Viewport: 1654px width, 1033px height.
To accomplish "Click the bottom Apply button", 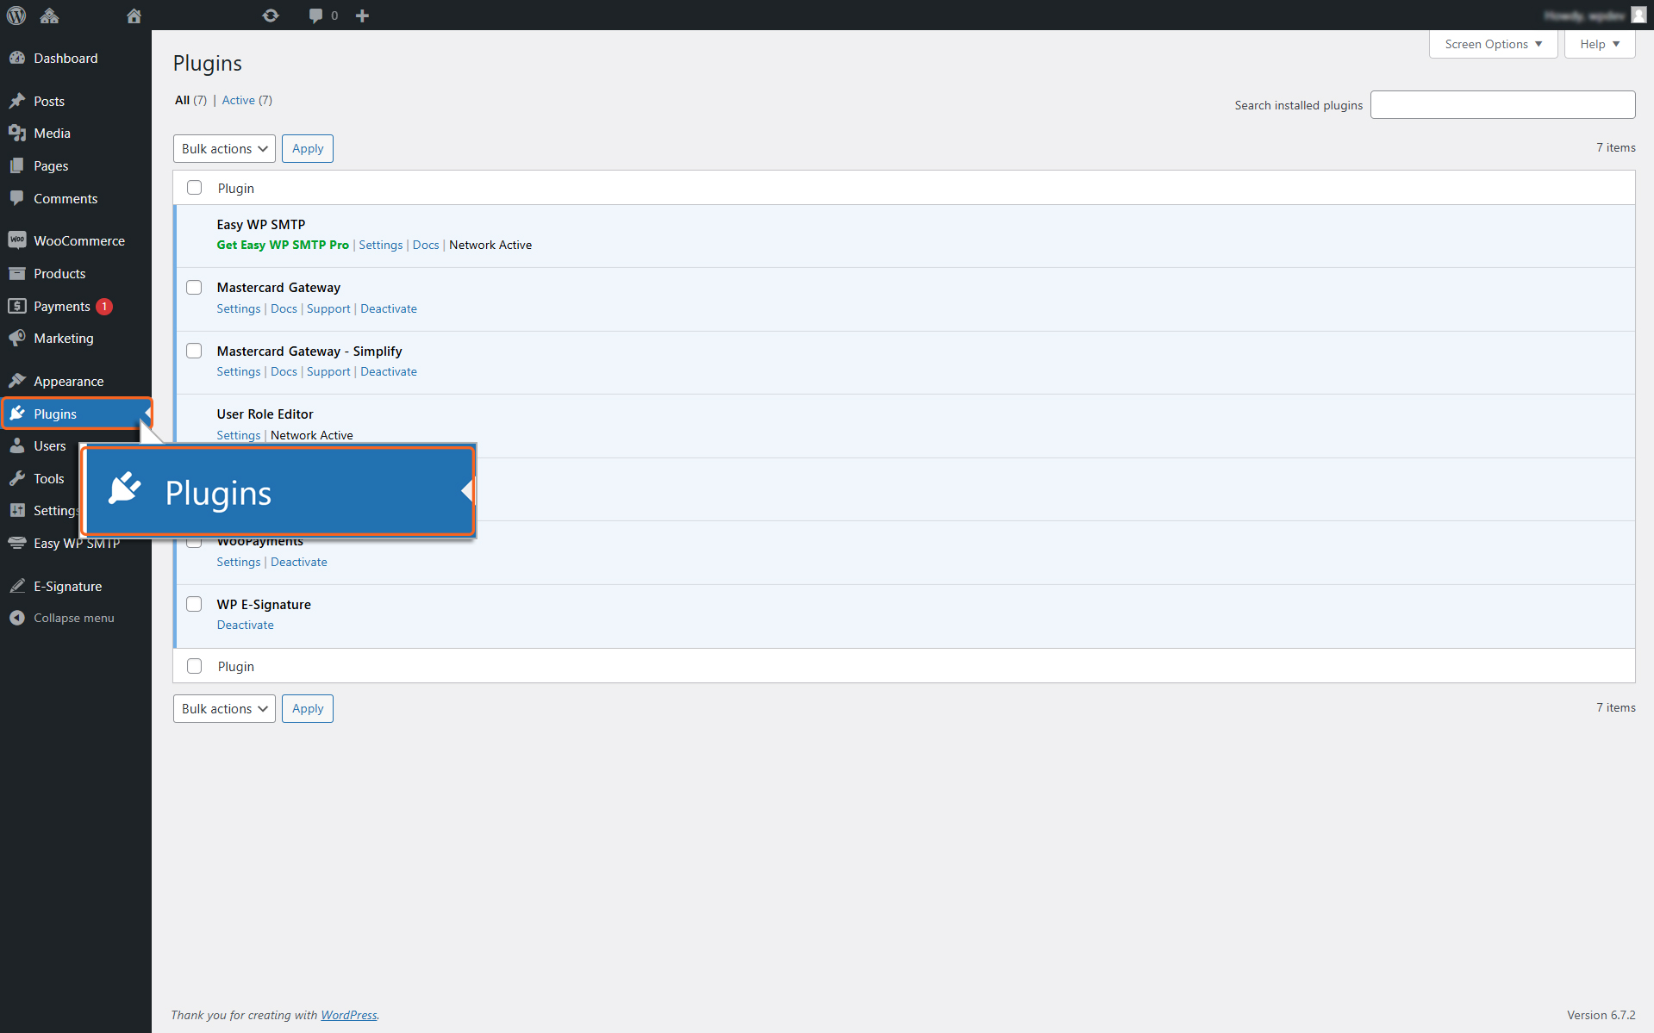I will (308, 708).
